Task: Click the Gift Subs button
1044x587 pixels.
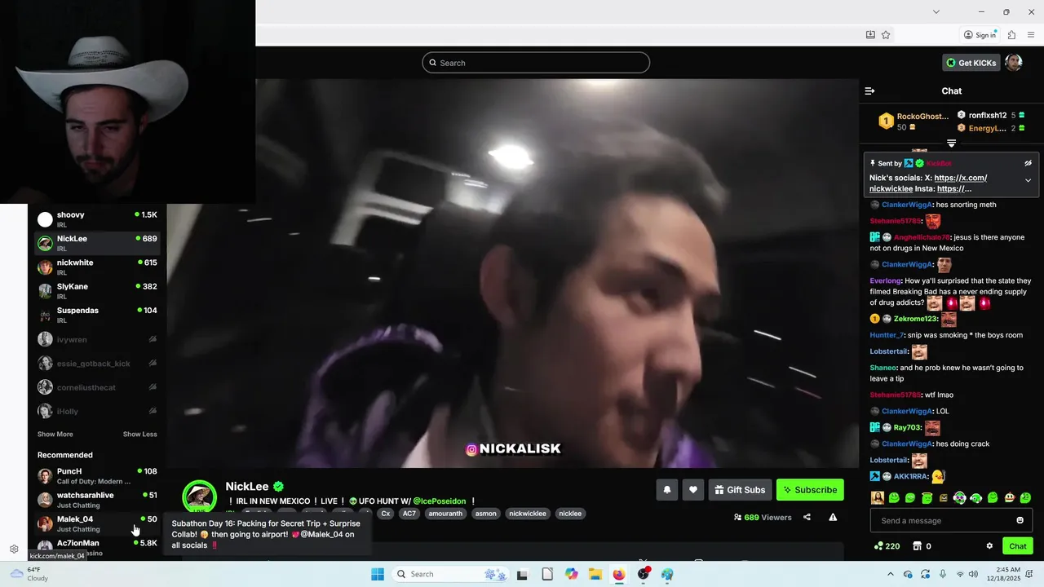Action: (x=740, y=490)
